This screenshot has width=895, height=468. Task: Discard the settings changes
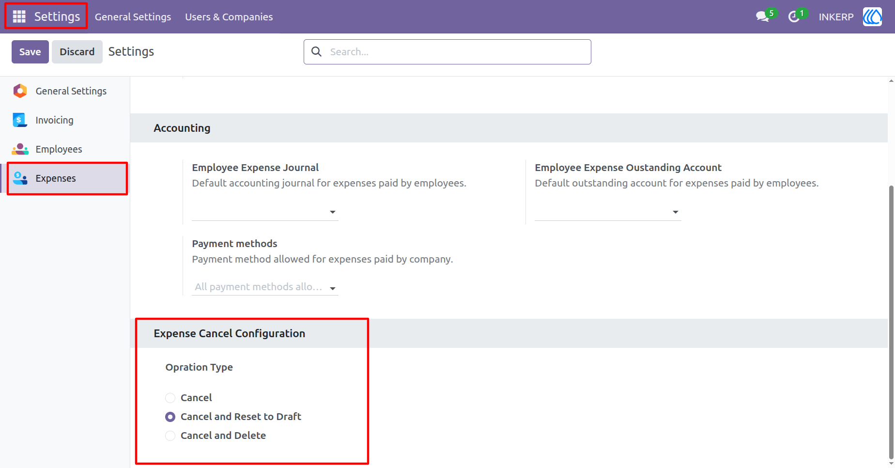(x=77, y=51)
